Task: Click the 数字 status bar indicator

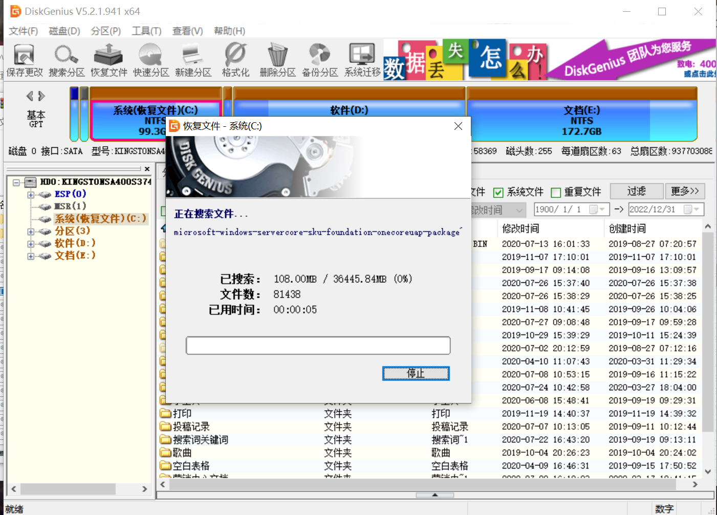Action: [664, 509]
